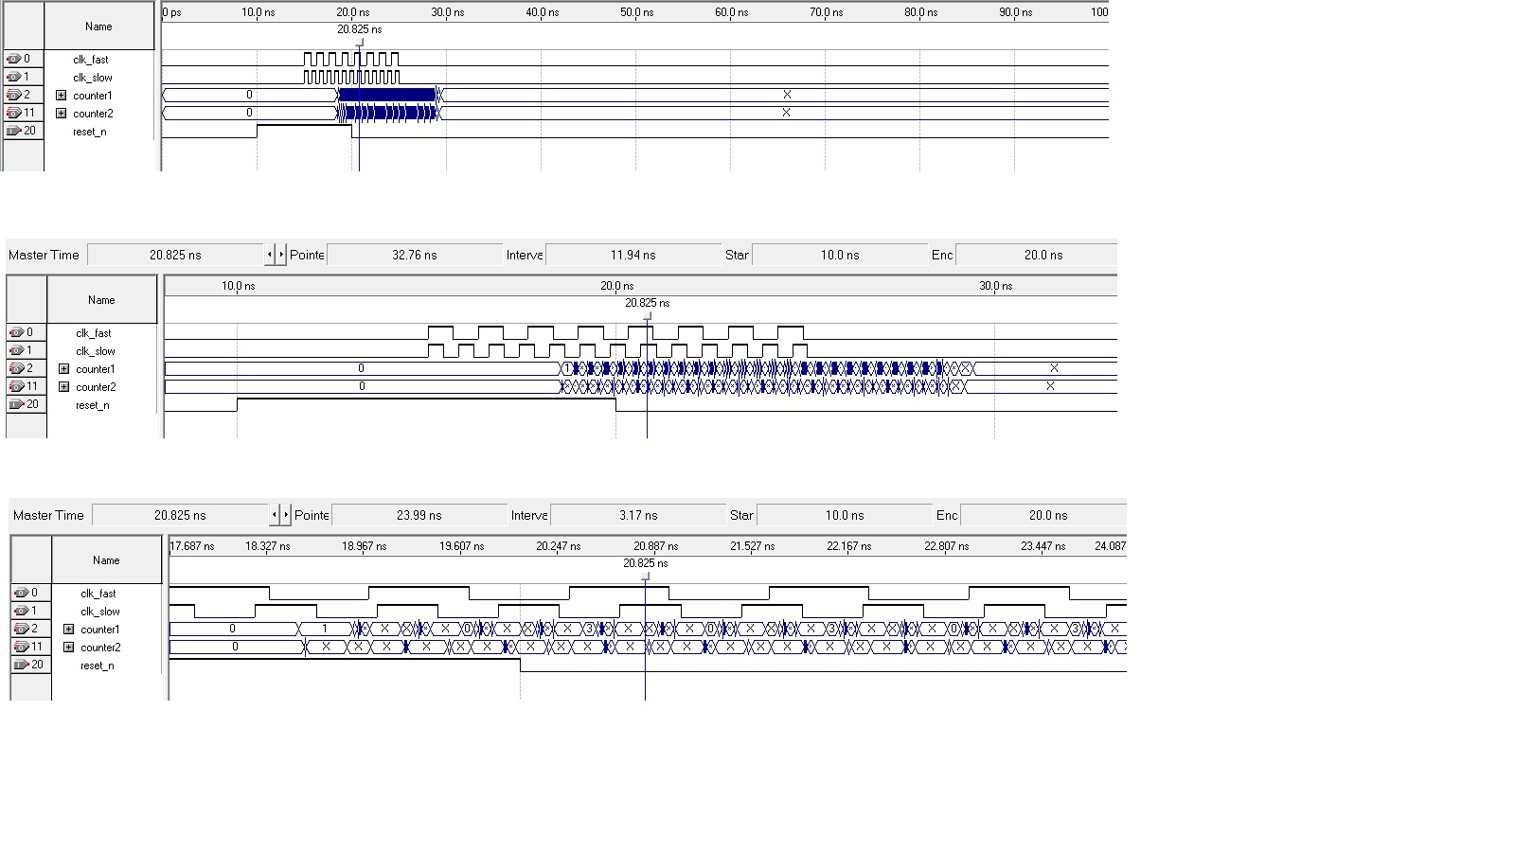Click End 20.0 ns field in bottom panel
The image size is (1515, 852).
coord(1043,515)
